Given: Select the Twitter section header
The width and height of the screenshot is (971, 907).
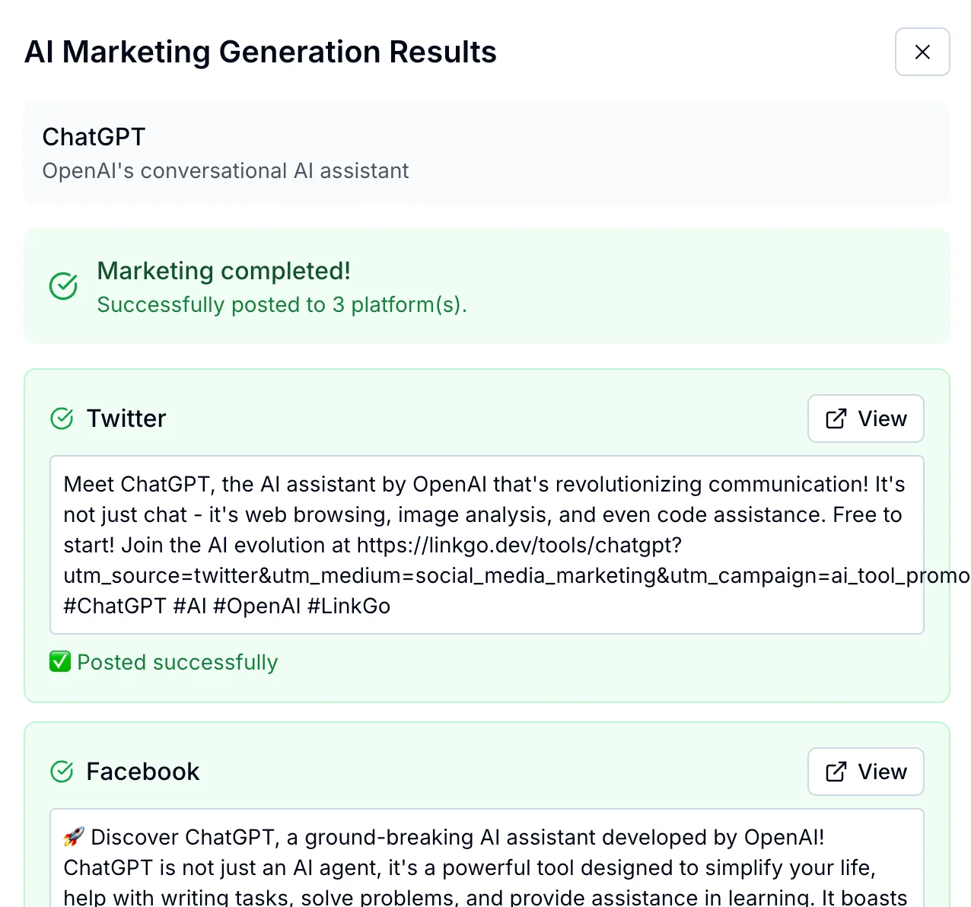Looking at the screenshot, I should pos(126,418).
